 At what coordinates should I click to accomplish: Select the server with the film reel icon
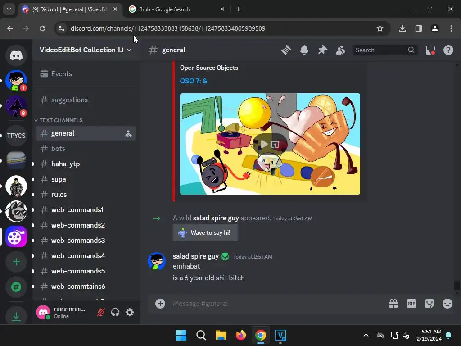pos(16,237)
